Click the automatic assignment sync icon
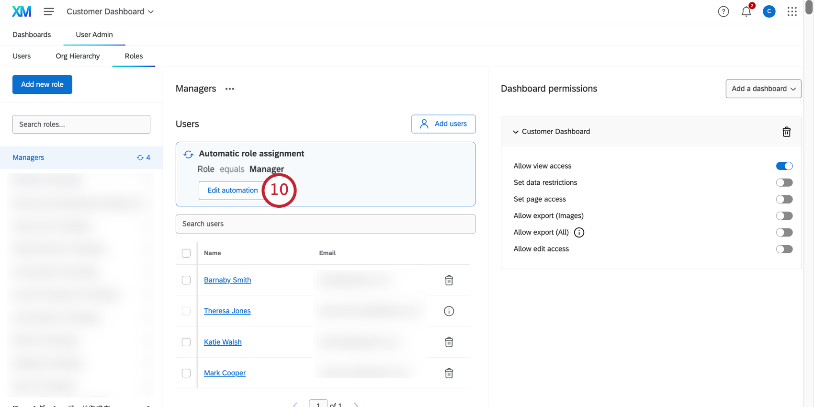Image resolution: width=814 pixels, height=407 pixels. pos(188,154)
